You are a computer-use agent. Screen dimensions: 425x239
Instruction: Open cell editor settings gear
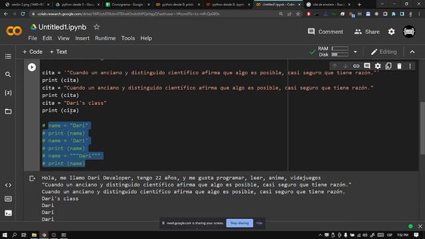(x=378, y=66)
